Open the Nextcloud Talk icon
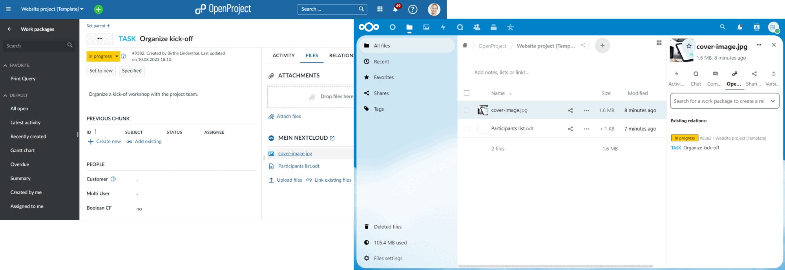This screenshot has height=270, width=785. [x=460, y=27]
